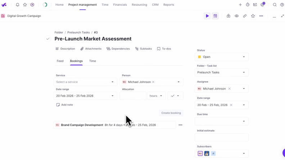The width and height of the screenshot is (285, 160).
Task: Start timer with the play button
Action: click(207, 16)
